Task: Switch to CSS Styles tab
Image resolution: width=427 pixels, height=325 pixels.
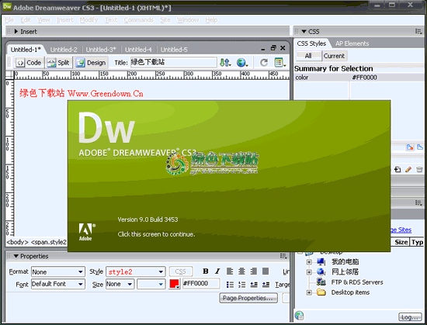Action: 311,43
